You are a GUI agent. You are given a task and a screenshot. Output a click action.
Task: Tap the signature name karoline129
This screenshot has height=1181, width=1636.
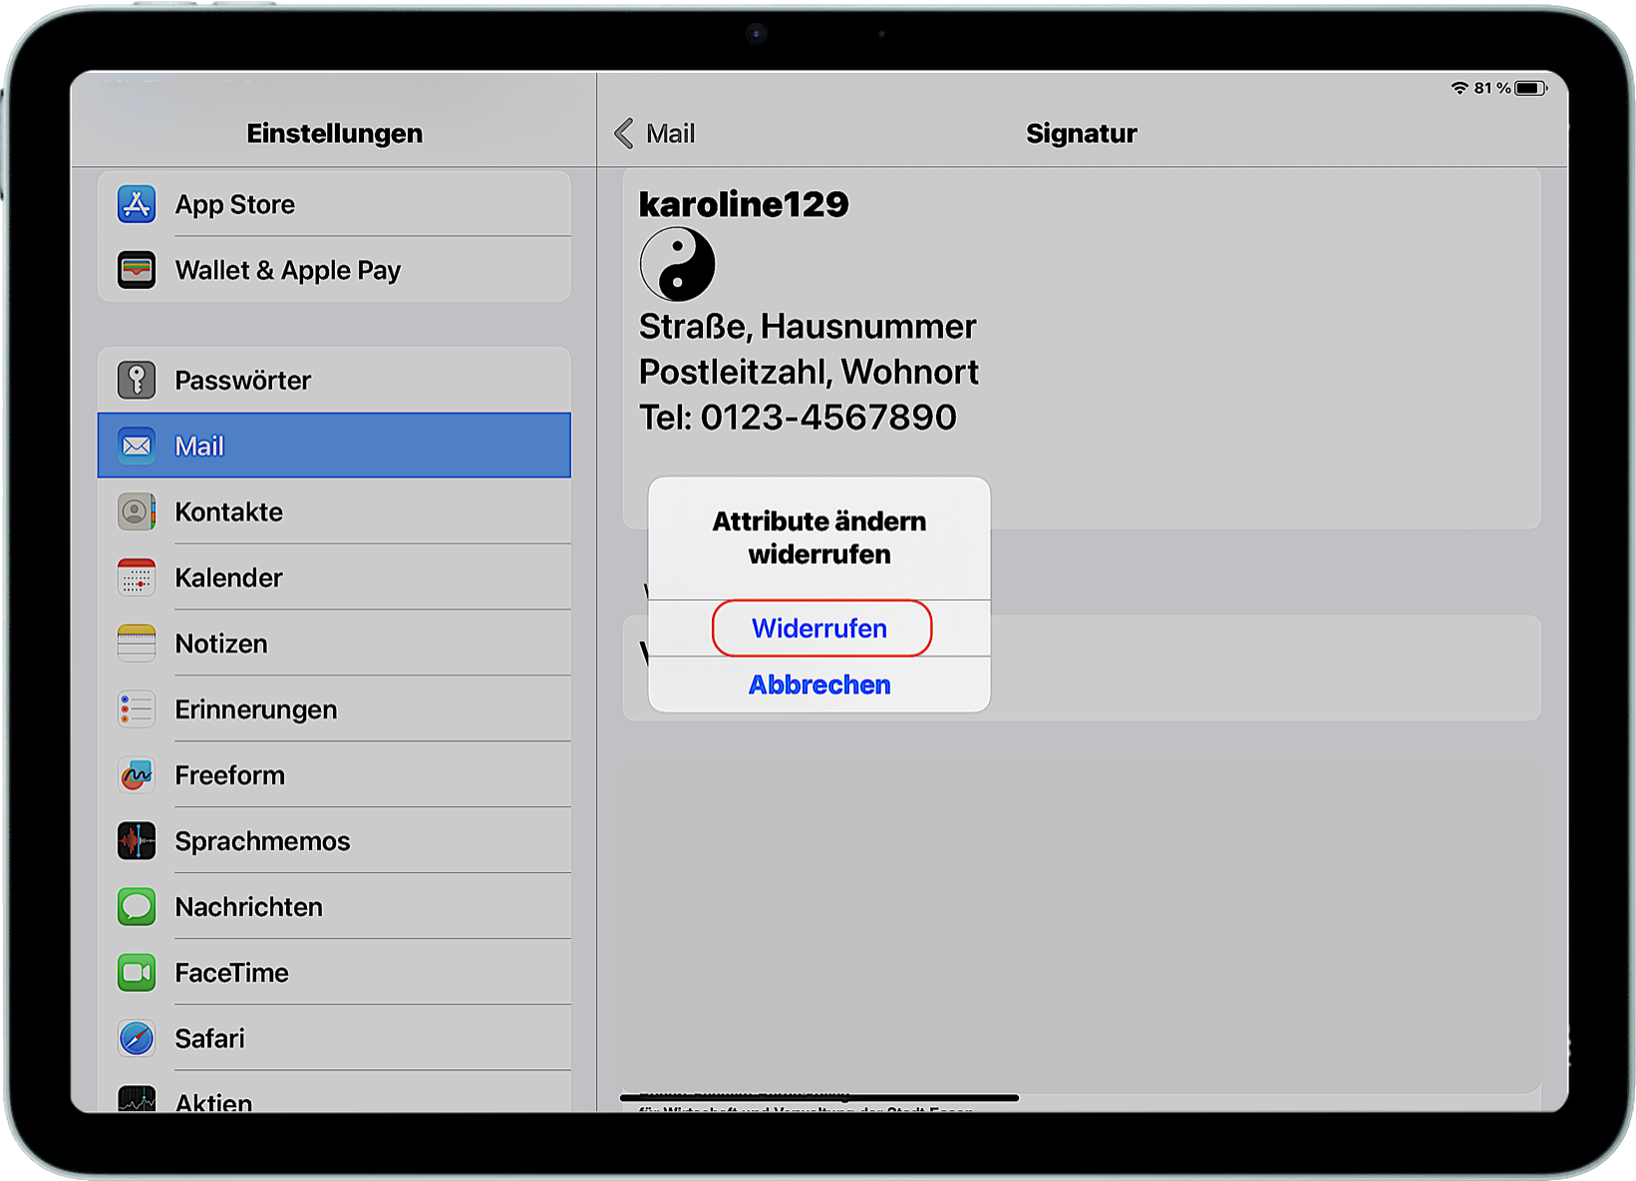point(744,204)
